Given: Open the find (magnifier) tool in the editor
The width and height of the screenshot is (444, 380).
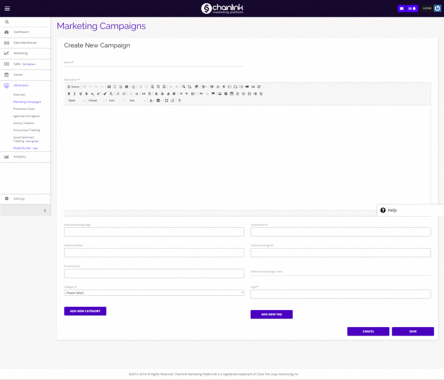Looking at the screenshot, I should pyautogui.click(x=184, y=87).
